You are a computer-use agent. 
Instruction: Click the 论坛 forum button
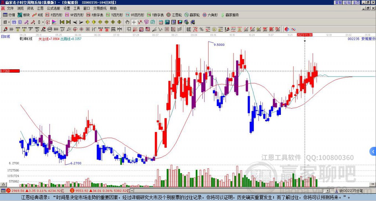coord(347,3)
